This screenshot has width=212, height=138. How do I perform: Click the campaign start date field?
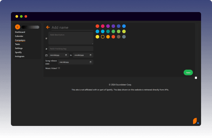[58, 55]
